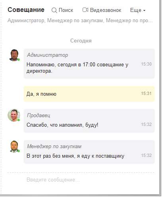Image resolution: width=162 pixels, height=197 pixels.
Task: Open the Администратор avatar picture
Action: [x=14, y=55]
